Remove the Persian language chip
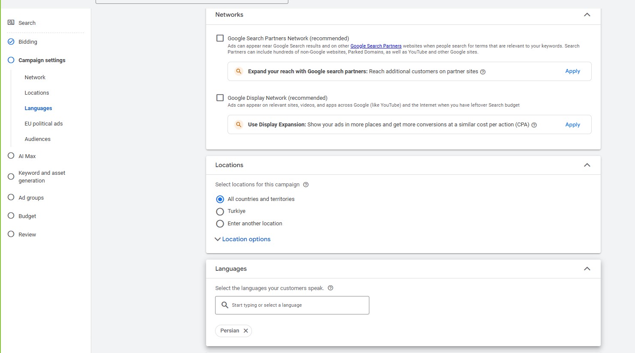Viewport: 635px width, 353px height. (246, 331)
